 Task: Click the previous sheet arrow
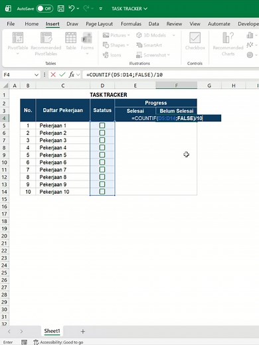coord(9,331)
